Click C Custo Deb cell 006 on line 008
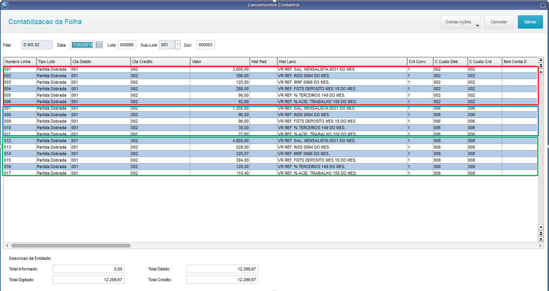This screenshot has height=291, width=549. [x=450, y=115]
